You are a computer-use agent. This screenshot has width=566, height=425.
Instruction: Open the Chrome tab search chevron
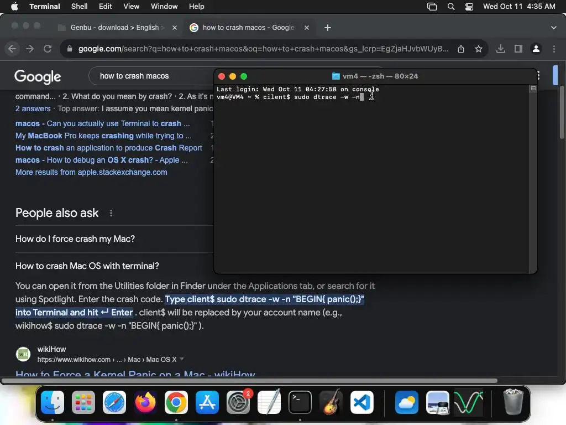[554, 28]
